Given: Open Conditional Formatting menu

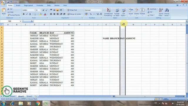Looking at the screenshot, I should tap(108, 12).
